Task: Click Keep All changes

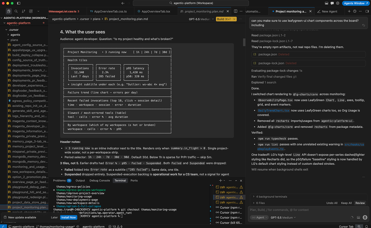Action: click(x=346, y=203)
